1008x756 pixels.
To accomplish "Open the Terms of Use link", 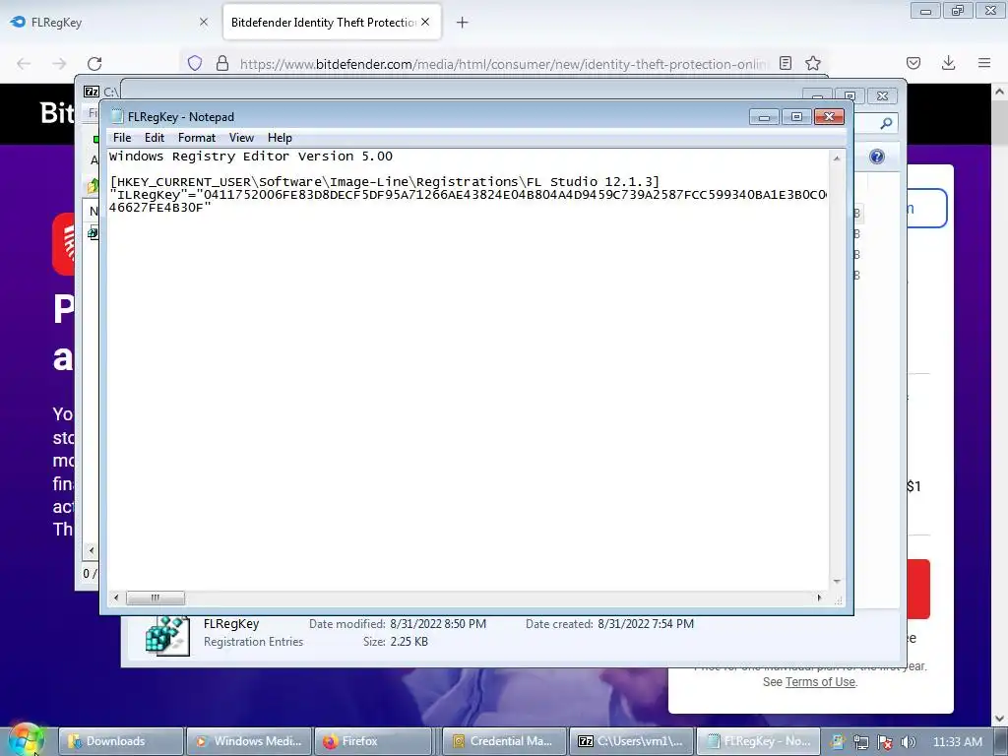I will tap(820, 682).
